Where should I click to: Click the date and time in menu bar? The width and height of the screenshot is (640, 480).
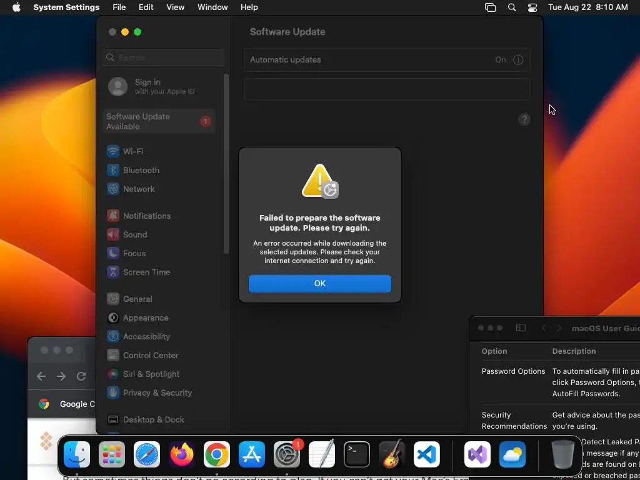(x=587, y=7)
